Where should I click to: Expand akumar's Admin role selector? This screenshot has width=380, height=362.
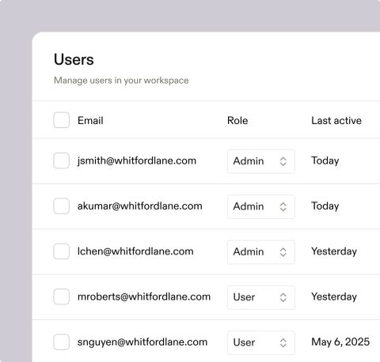(261, 206)
